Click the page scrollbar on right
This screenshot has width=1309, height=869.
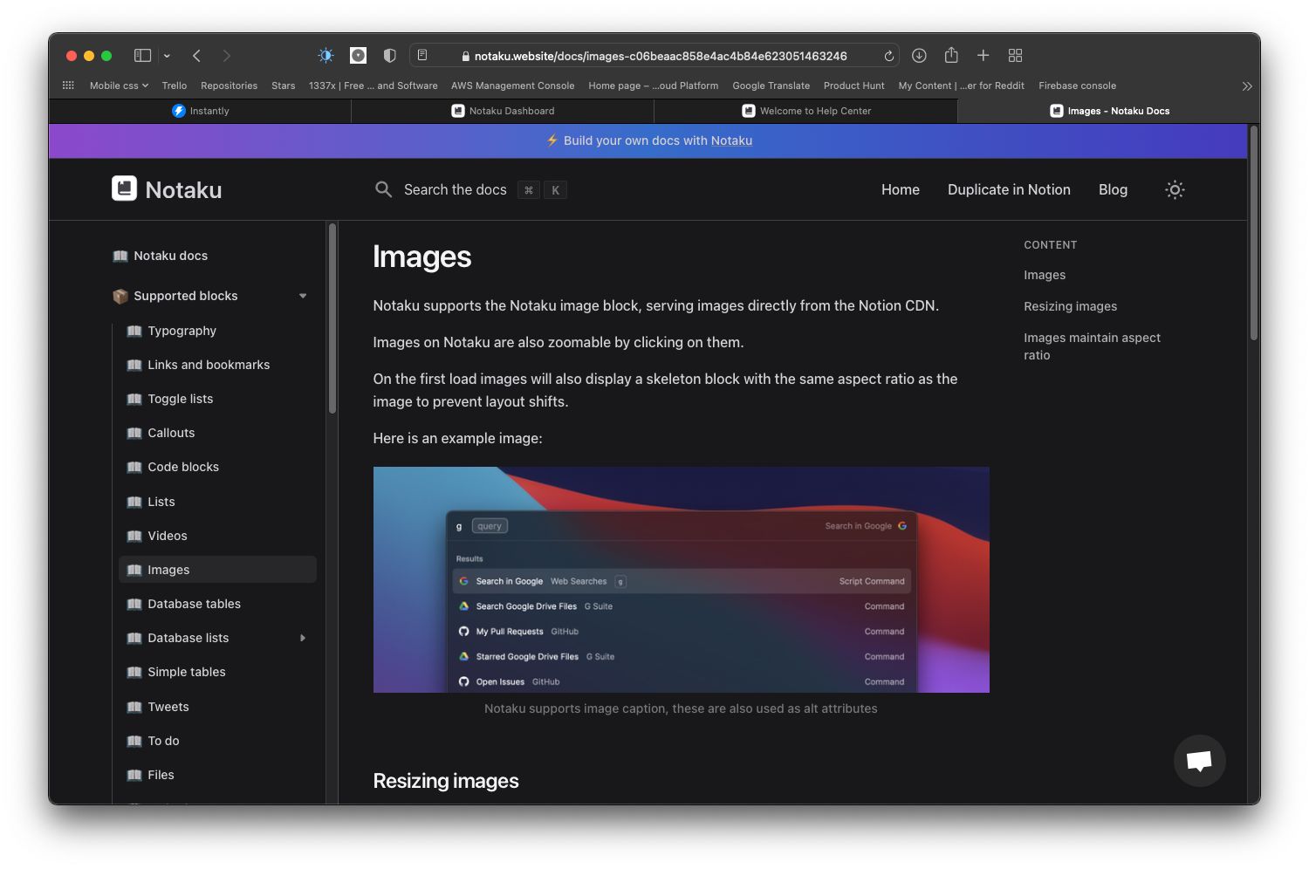click(1254, 233)
